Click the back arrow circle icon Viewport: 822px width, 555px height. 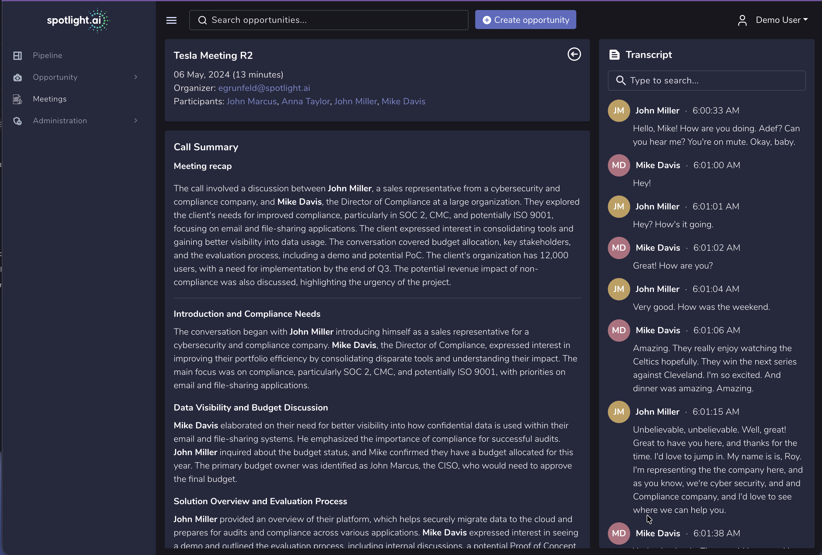[574, 54]
